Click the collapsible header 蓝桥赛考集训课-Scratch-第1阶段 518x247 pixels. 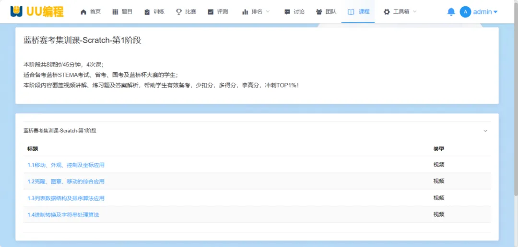coord(257,131)
